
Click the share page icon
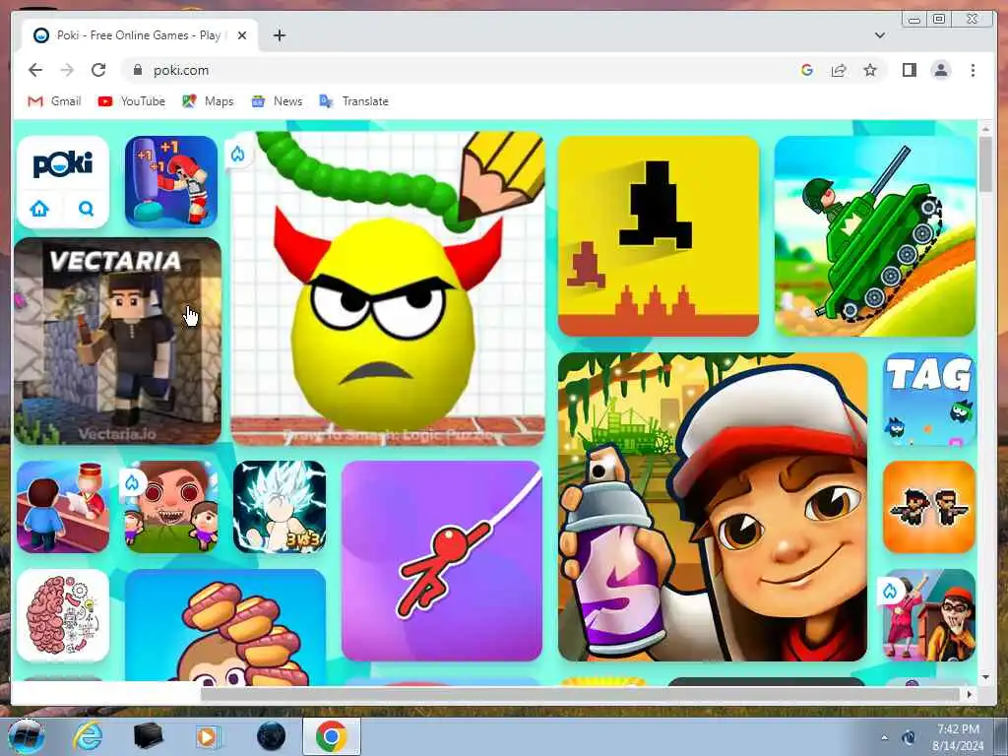tap(839, 70)
